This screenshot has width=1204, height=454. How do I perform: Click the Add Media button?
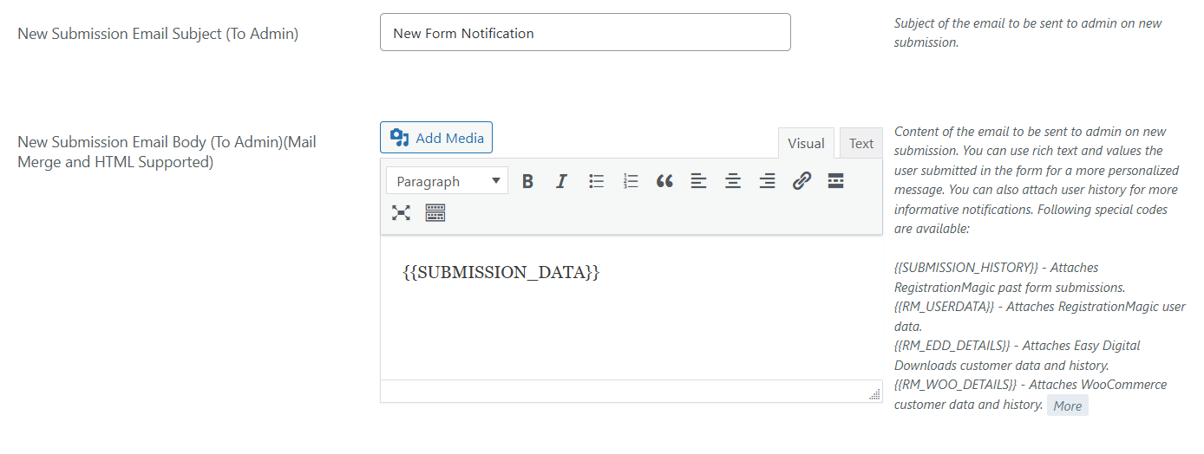436,138
